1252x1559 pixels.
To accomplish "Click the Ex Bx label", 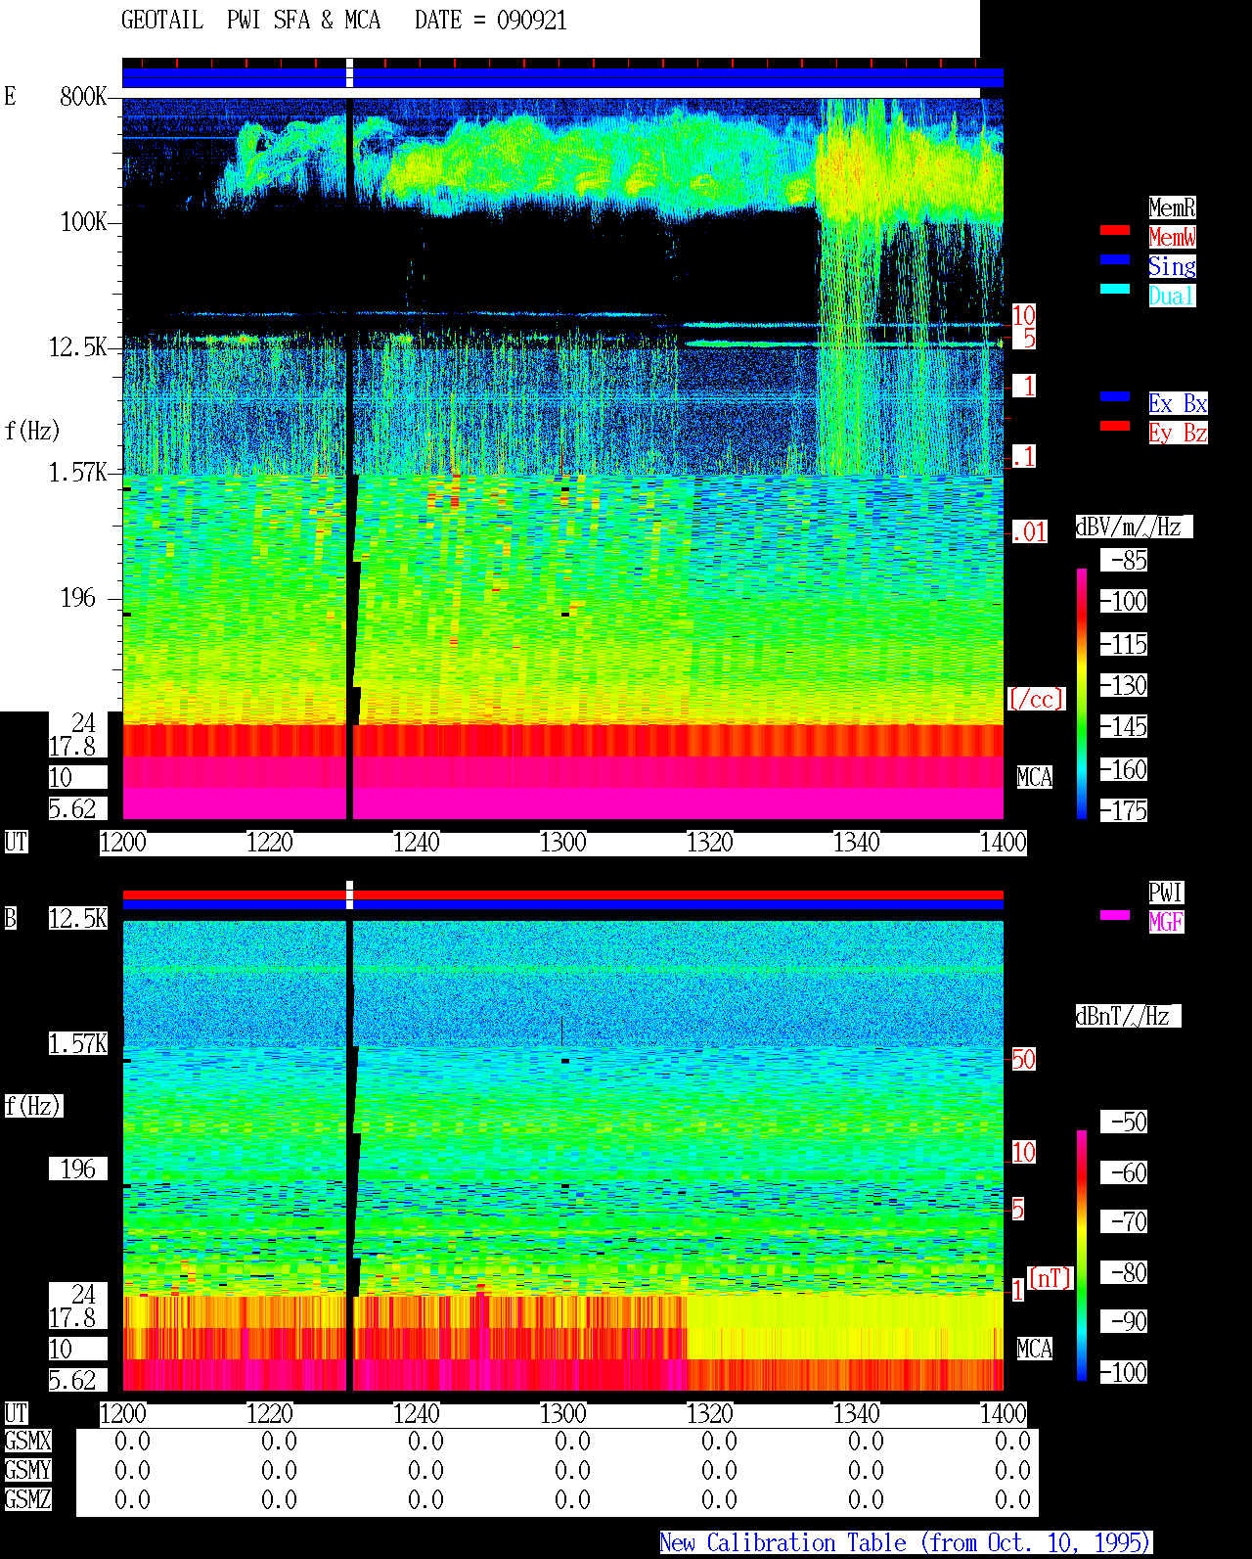I will (1178, 403).
